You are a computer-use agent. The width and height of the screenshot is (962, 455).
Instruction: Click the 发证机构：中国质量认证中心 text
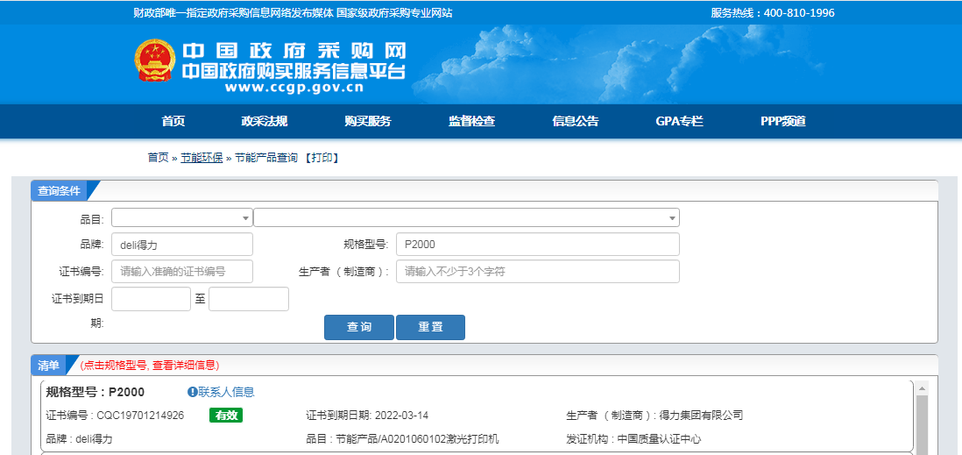pyautogui.click(x=633, y=439)
